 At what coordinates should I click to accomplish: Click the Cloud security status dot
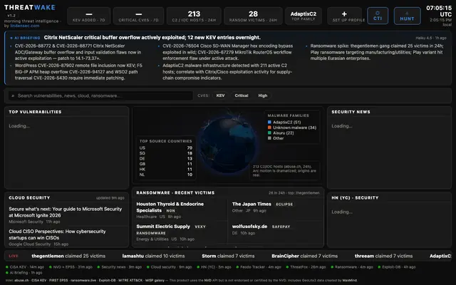[x=148, y=267]
